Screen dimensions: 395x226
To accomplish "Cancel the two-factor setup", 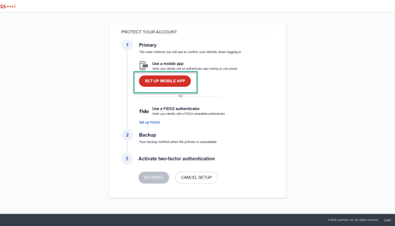I will click(x=196, y=177).
